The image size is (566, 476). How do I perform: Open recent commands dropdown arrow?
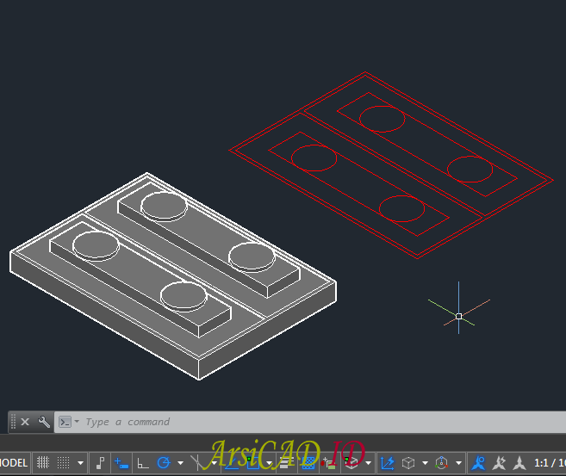[77, 421]
